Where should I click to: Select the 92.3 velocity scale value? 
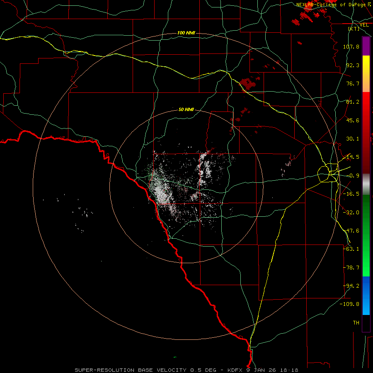point(353,65)
